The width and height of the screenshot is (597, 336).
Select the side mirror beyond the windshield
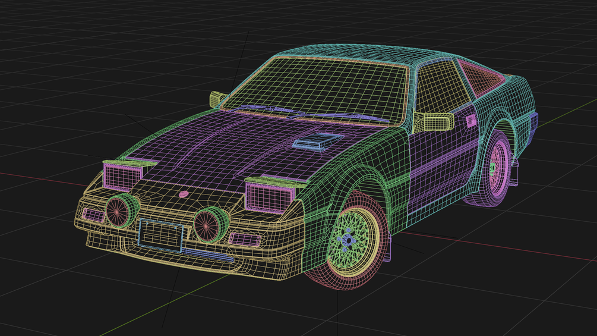pyautogui.click(x=218, y=99)
